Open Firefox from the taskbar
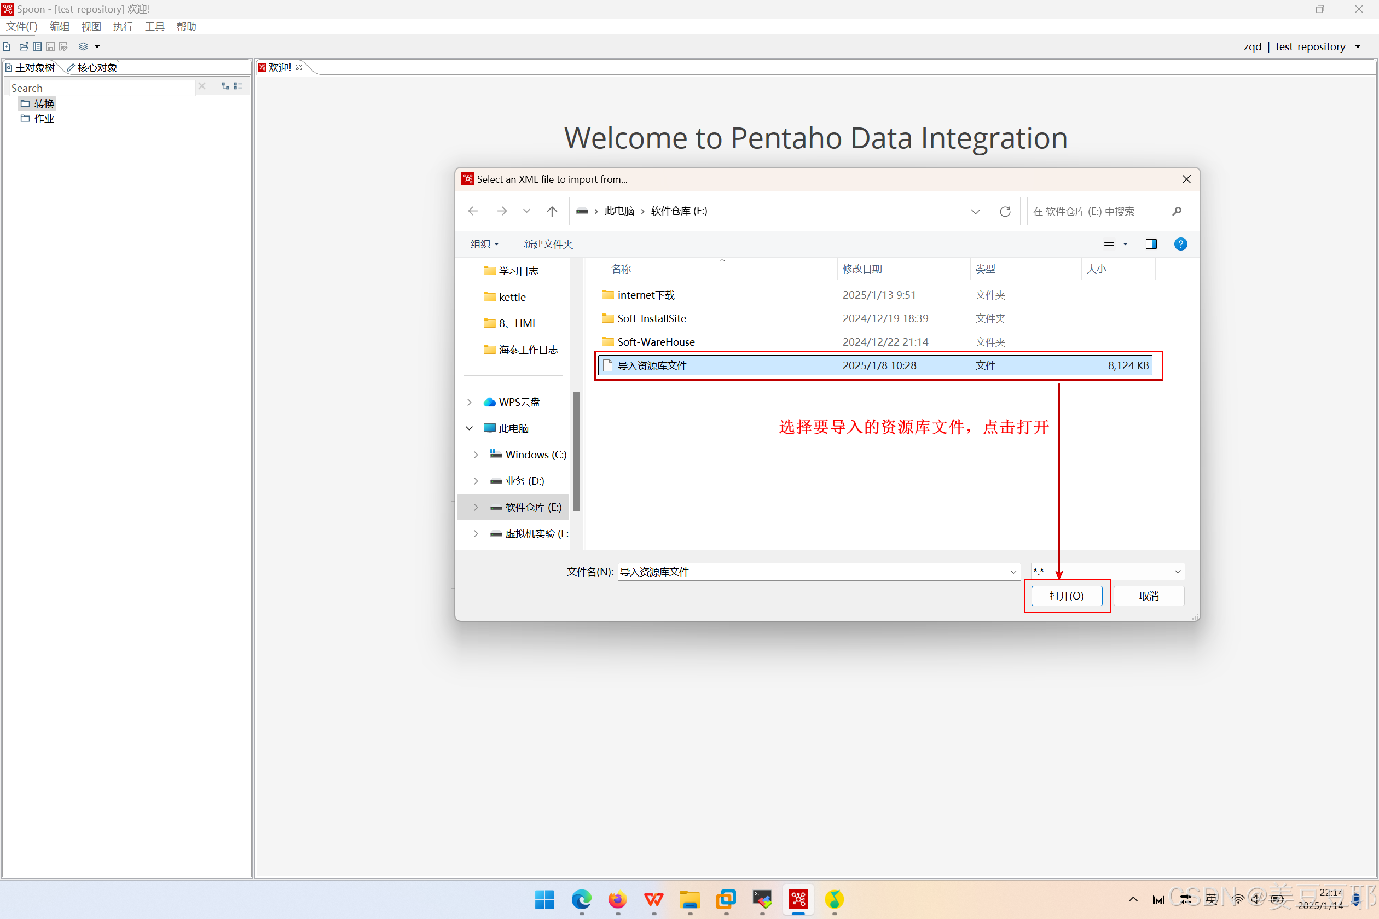 [x=617, y=900]
